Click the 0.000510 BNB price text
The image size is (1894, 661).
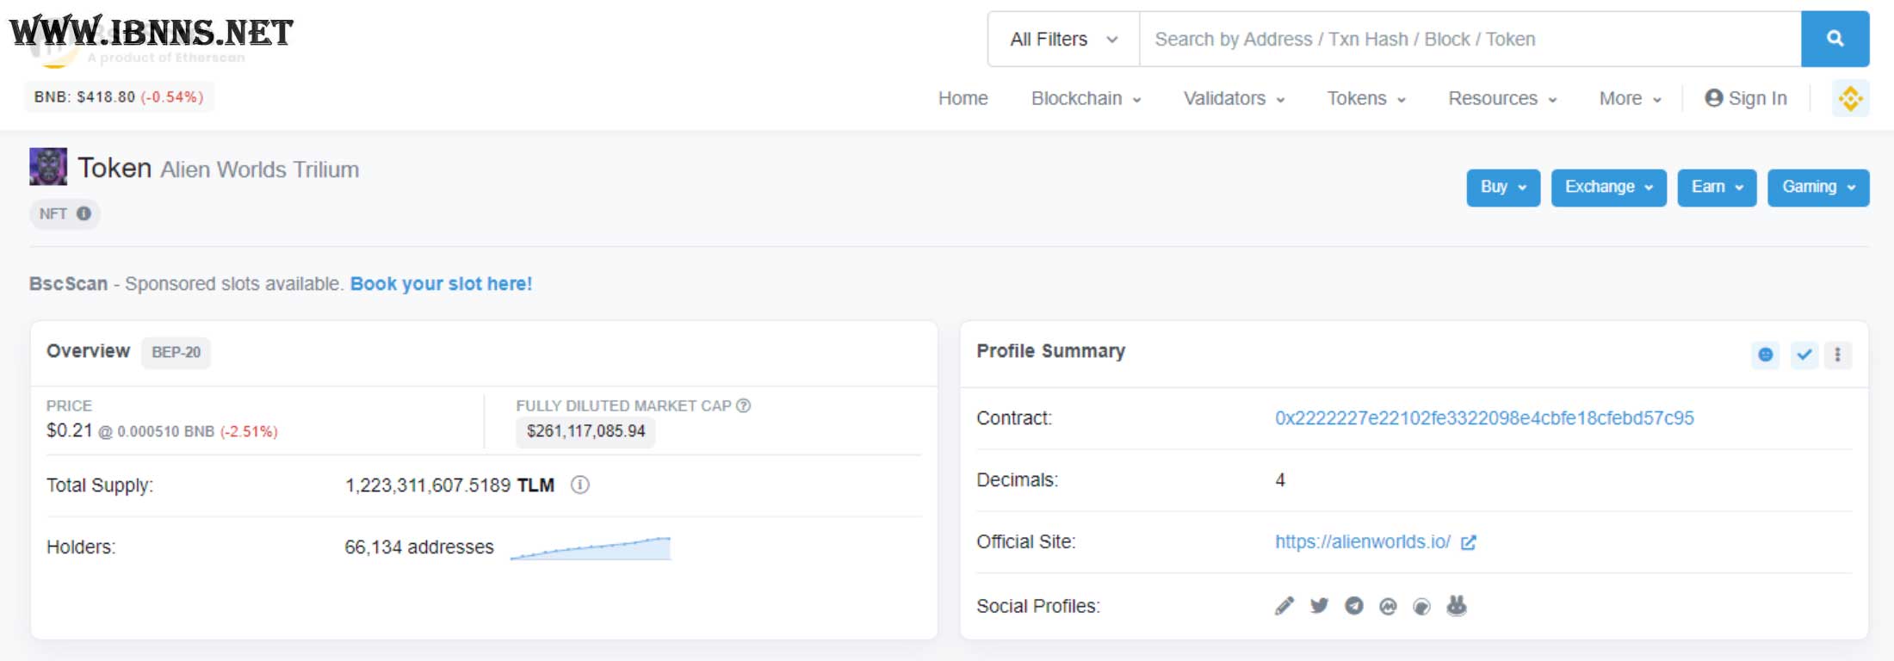tap(165, 431)
